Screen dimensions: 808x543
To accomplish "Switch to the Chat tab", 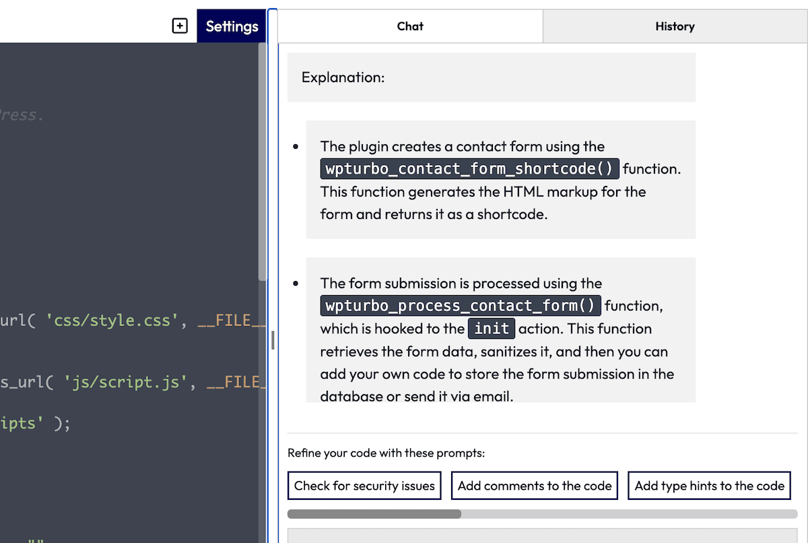I will click(x=410, y=26).
